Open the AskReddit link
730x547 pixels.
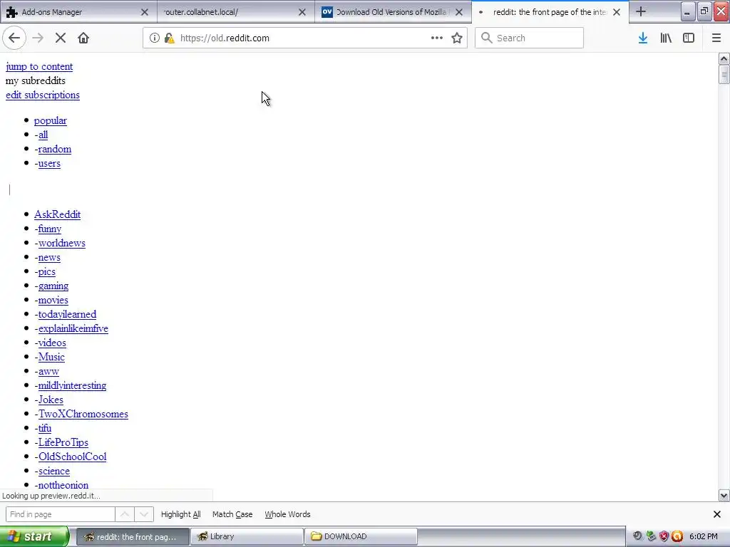tap(57, 214)
